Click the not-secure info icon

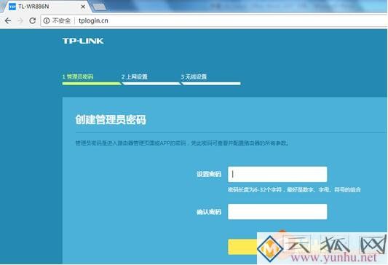47,21
